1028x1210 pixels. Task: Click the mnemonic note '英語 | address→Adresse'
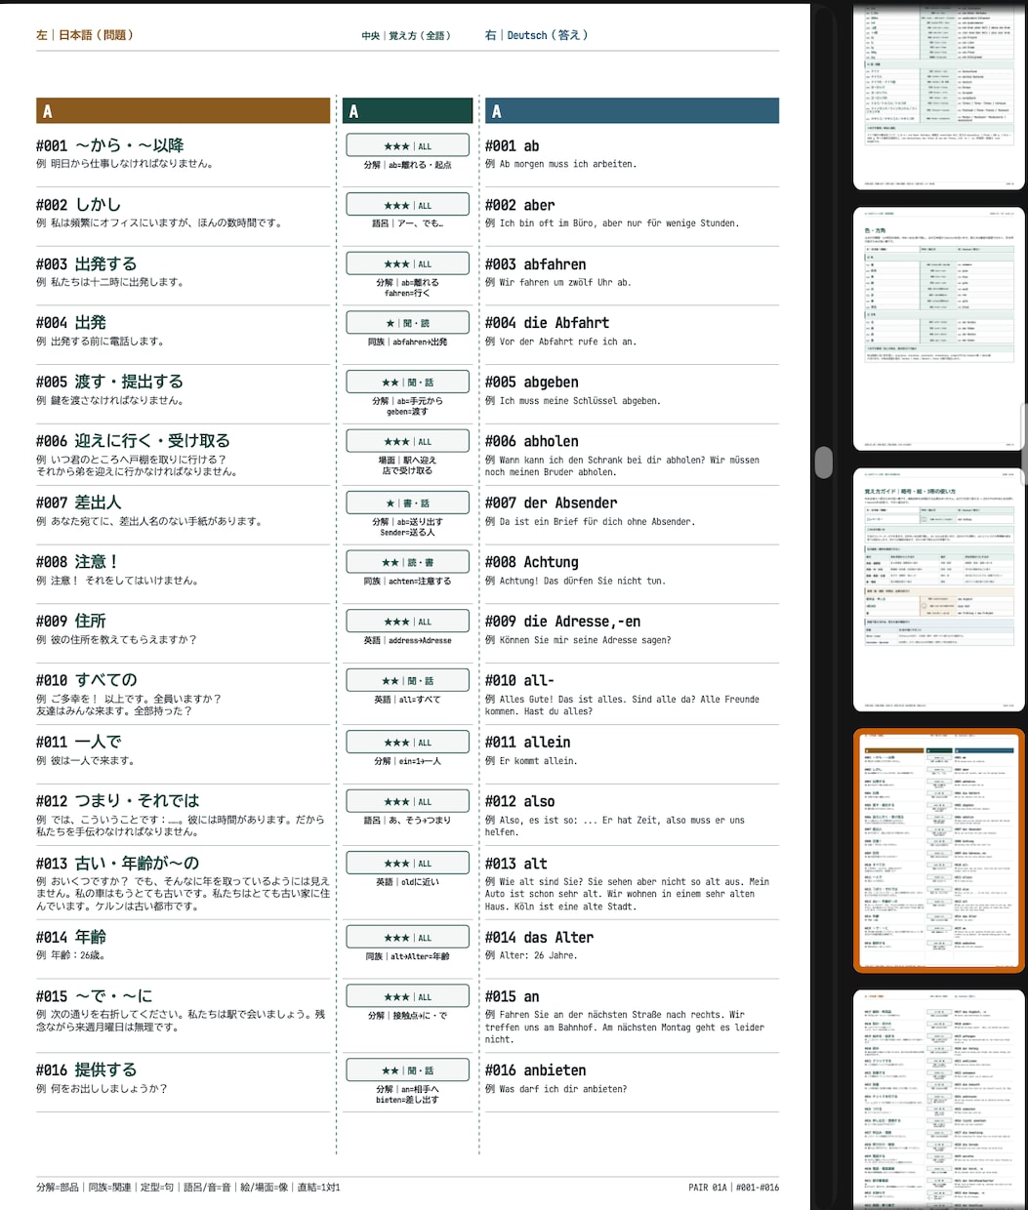pyautogui.click(x=408, y=641)
